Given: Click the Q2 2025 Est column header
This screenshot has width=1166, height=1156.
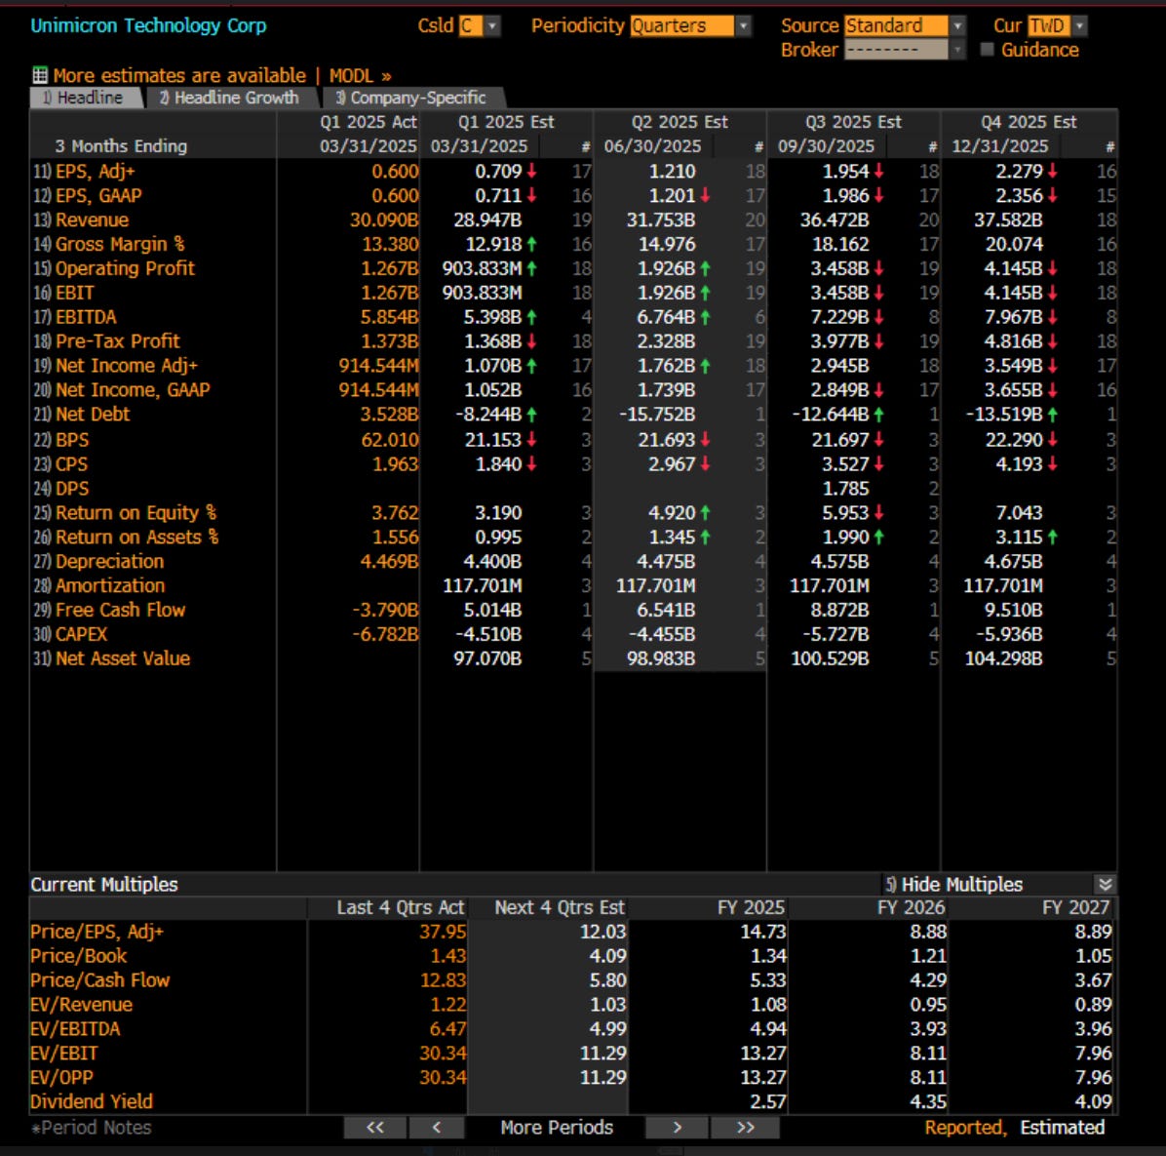Looking at the screenshot, I should [x=680, y=122].
